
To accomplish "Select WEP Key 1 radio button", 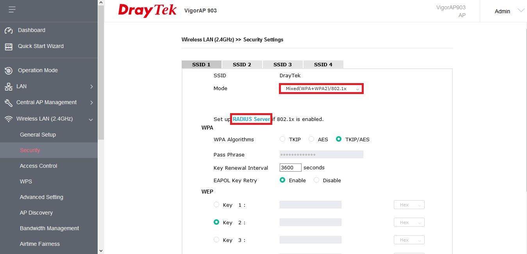I will [216, 205].
